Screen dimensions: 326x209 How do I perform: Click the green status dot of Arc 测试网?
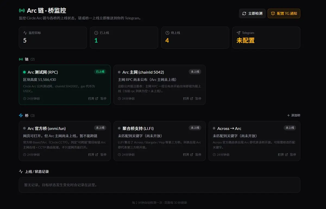(24, 72)
